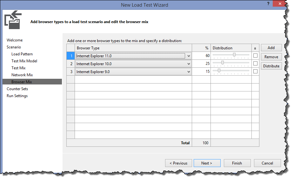Click the lock column header icon
The width and height of the screenshot is (294, 180).
click(x=255, y=48)
